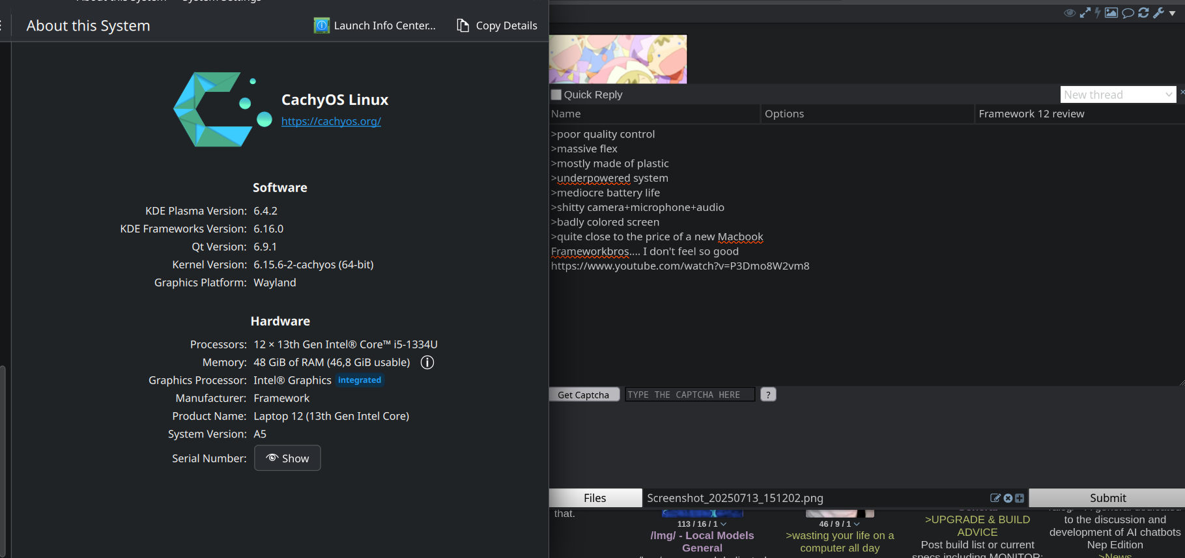Click the KDE Frameworks Version value 6.16.0
The width and height of the screenshot is (1185, 558).
point(268,229)
